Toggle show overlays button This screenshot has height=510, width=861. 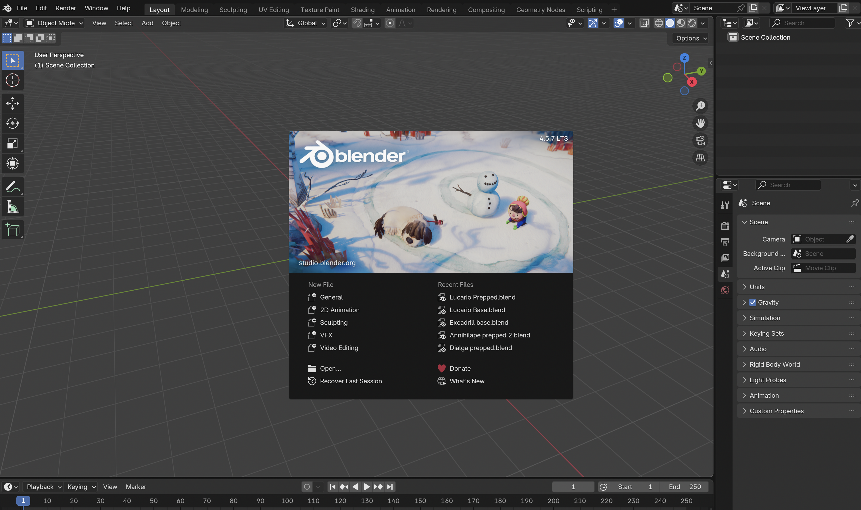618,23
